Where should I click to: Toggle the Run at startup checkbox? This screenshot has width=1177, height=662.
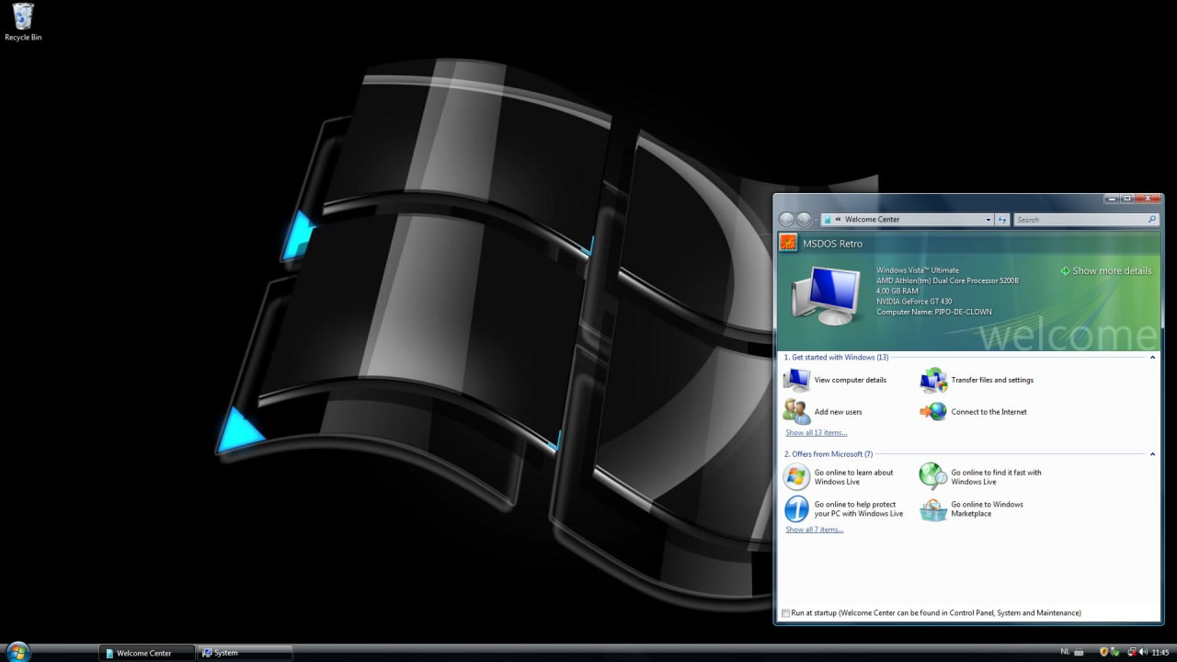tap(785, 613)
